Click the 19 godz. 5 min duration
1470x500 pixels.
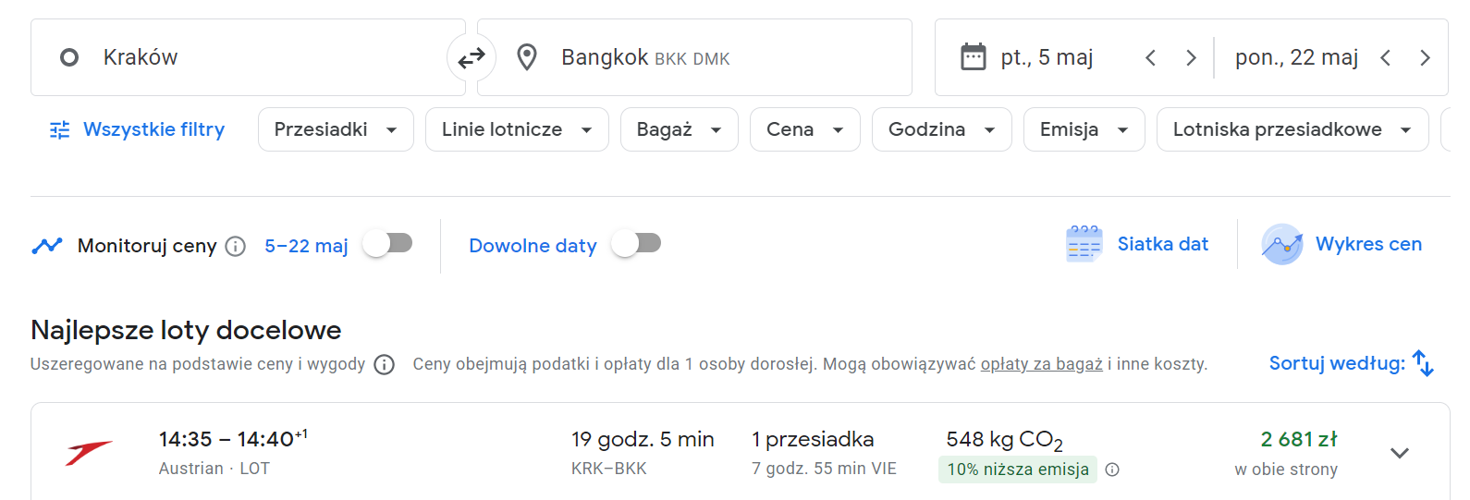point(643,439)
